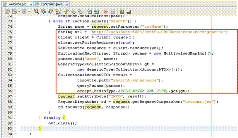This screenshot has height=138, width=238.
Task: Open the Forward history dropdown arrow
Action: point(29,11)
